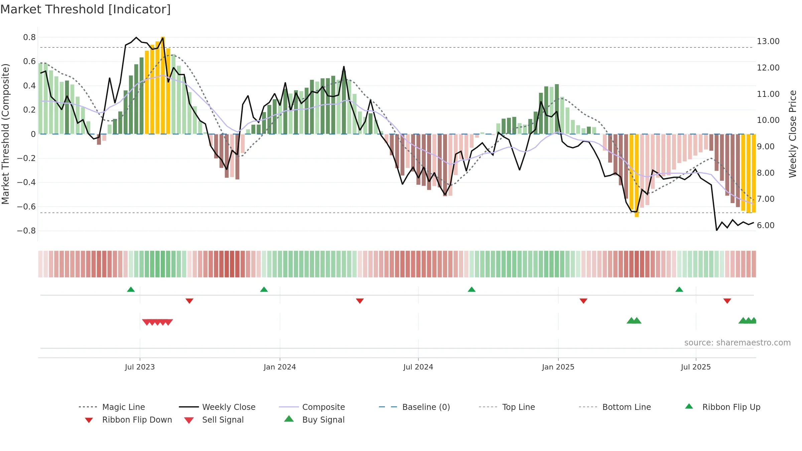
Task: Toggle the Ribbon Flip Up legend entry
Action: [x=722, y=407]
